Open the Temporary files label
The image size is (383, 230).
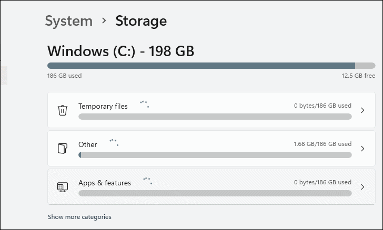click(103, 106)
